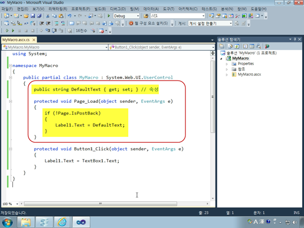Click the green Start Debugging arrow beside Debug
The height and width of the screenshot is (228, 304).
[x=109, y=16]
